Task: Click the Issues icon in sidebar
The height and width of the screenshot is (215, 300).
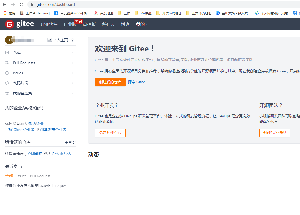Action: click(x=7, y=73)
